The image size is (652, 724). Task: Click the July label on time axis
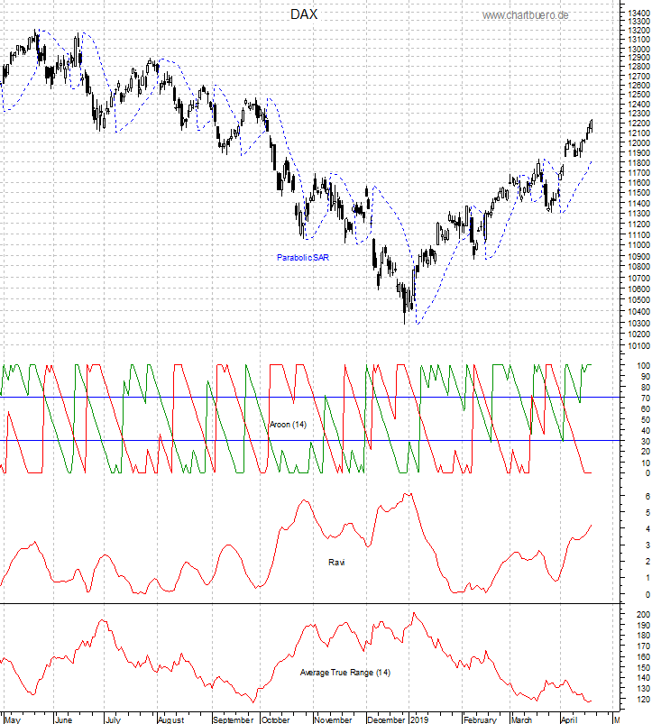[113, 719]
